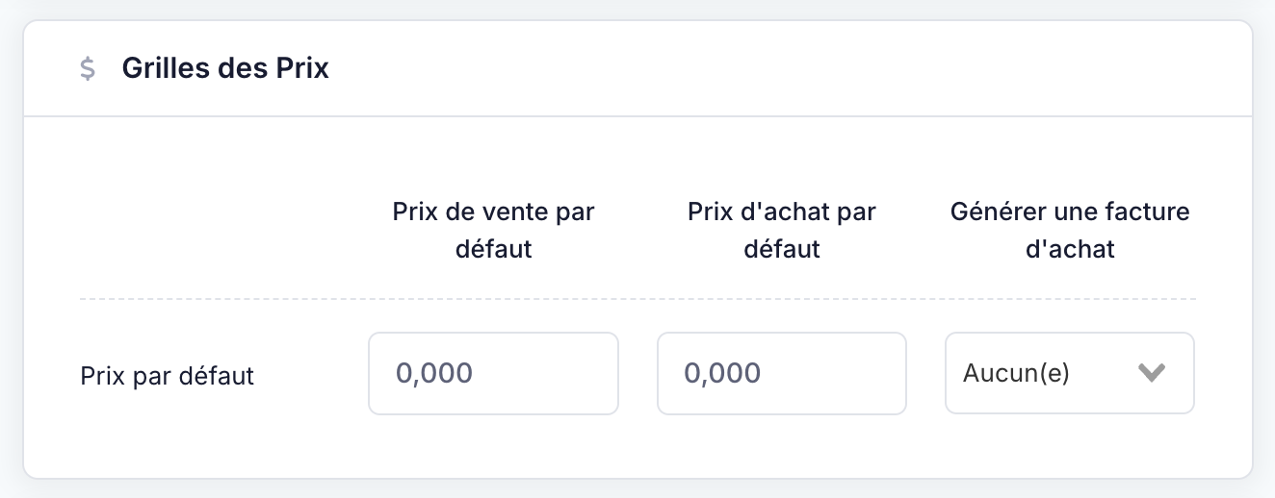Select the Aucun(e) combo box text
Viewport: 1275px width, 498px height.
click(x=1016, y=374)
